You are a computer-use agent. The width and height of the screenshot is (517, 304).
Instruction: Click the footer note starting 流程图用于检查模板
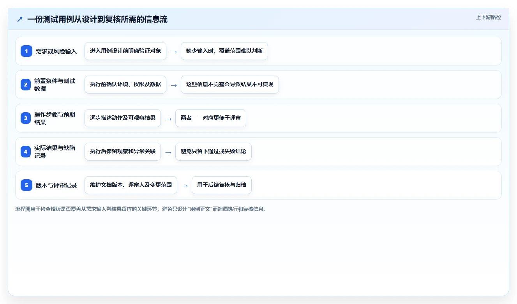point(141,209)
